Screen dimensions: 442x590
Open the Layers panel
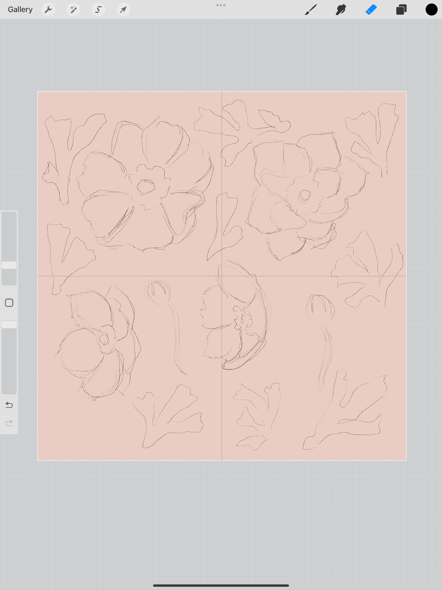(401, 9)
